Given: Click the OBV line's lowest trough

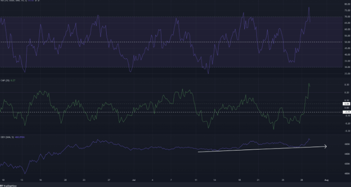Looking at the screenshot, I should click(x=25, y=173).
